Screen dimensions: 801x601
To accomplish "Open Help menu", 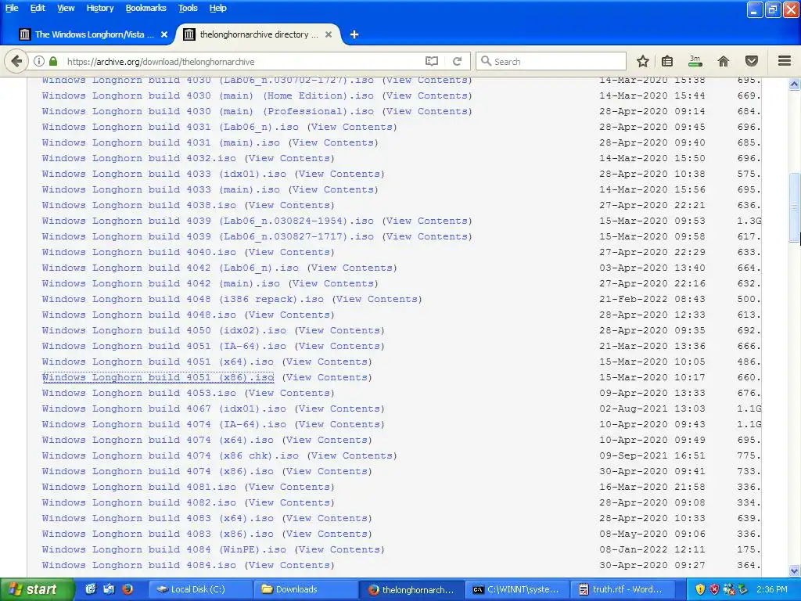I will pyautogui.click(x=218, y=8).
